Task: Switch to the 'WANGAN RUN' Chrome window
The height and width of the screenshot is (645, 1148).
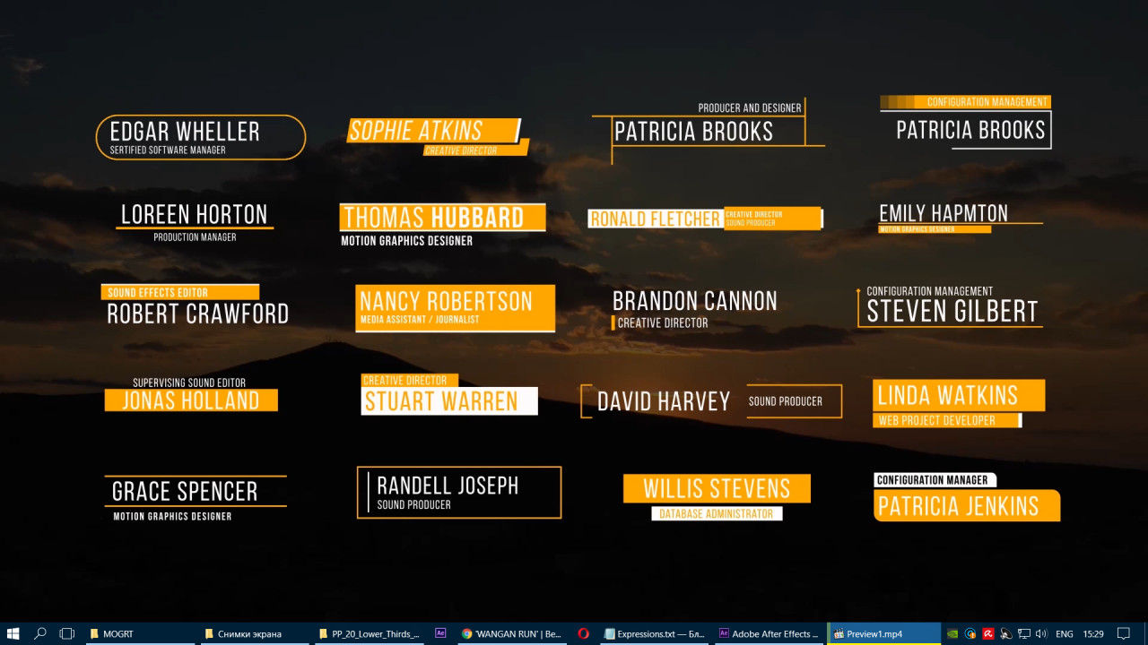Action: pos(511,633)
